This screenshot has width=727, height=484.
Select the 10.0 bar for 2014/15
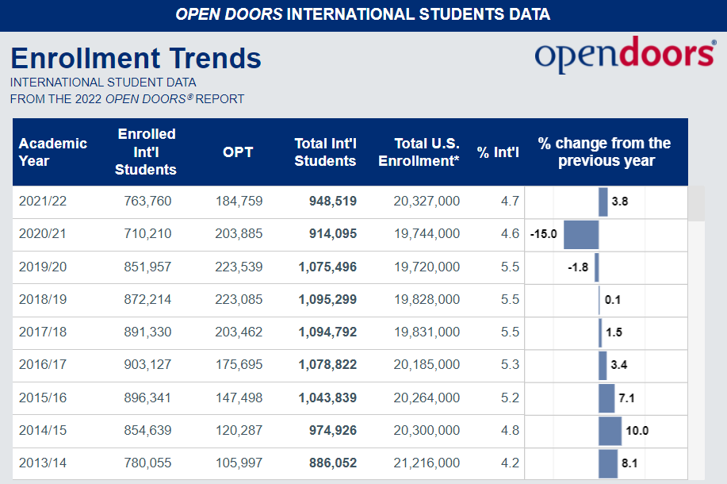610,431
